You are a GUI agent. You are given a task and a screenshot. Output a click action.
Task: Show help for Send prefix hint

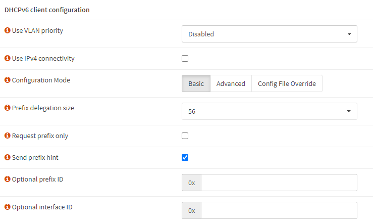(x=8, y=157)
